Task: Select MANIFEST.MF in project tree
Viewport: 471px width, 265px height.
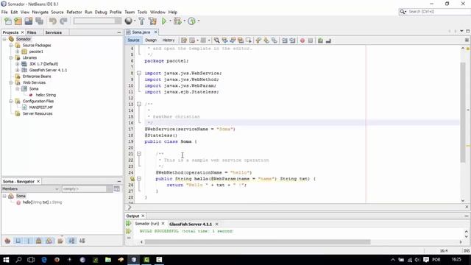Action: (x=41, y=107)
